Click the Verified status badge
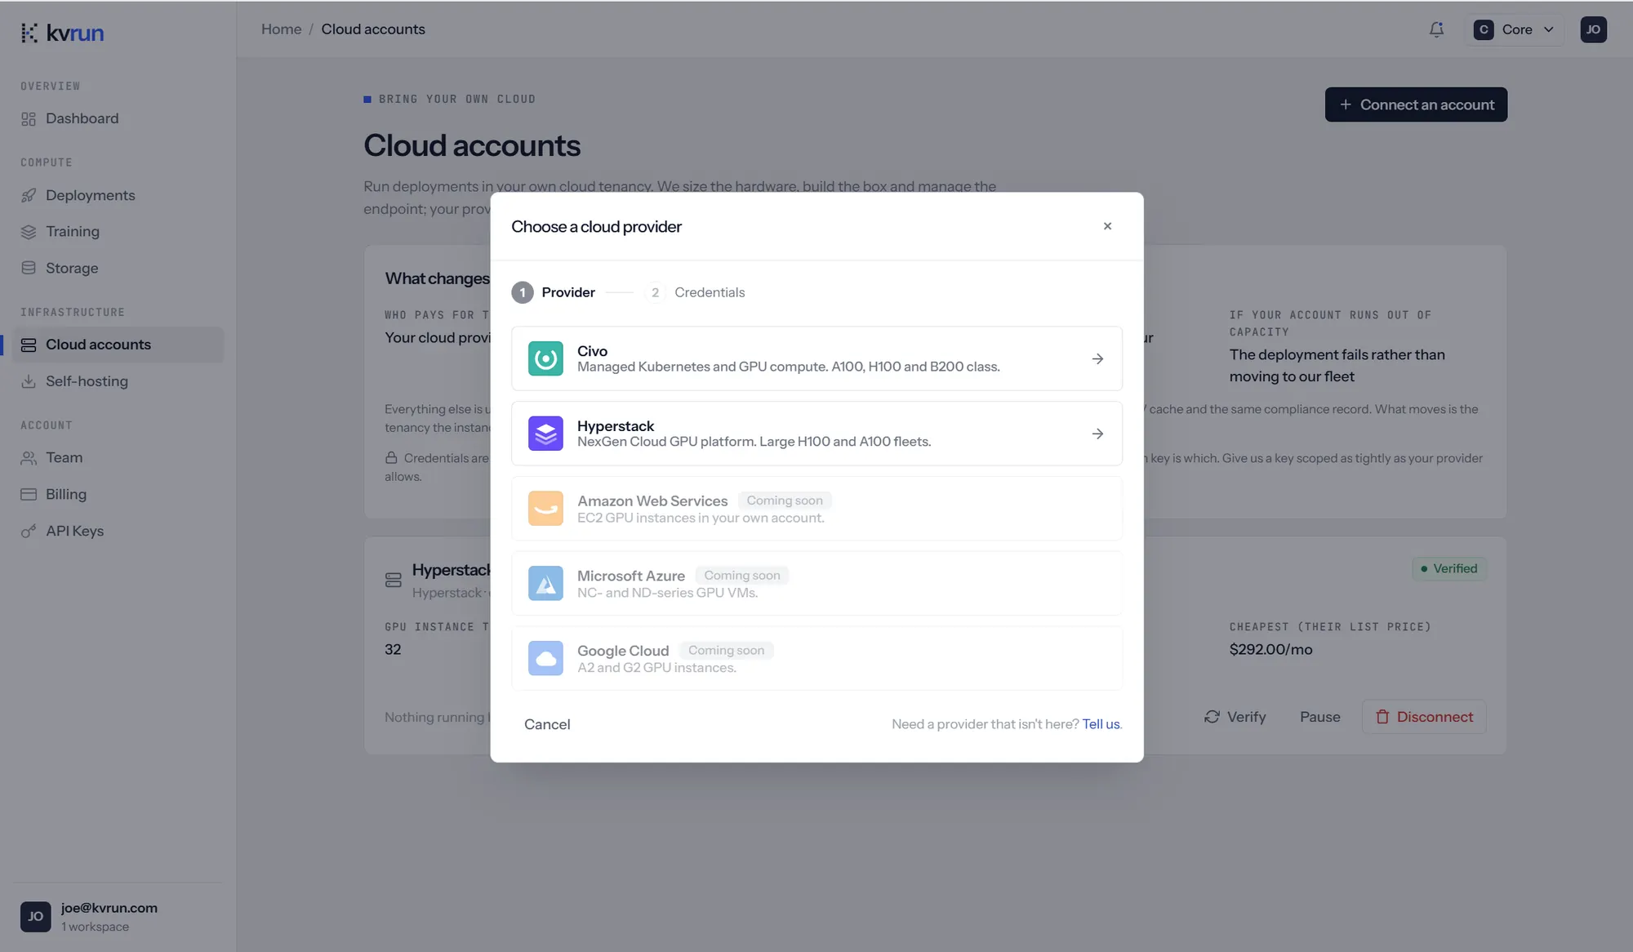This screenshot has width=1633, height=952. [x=1449, y=569]
